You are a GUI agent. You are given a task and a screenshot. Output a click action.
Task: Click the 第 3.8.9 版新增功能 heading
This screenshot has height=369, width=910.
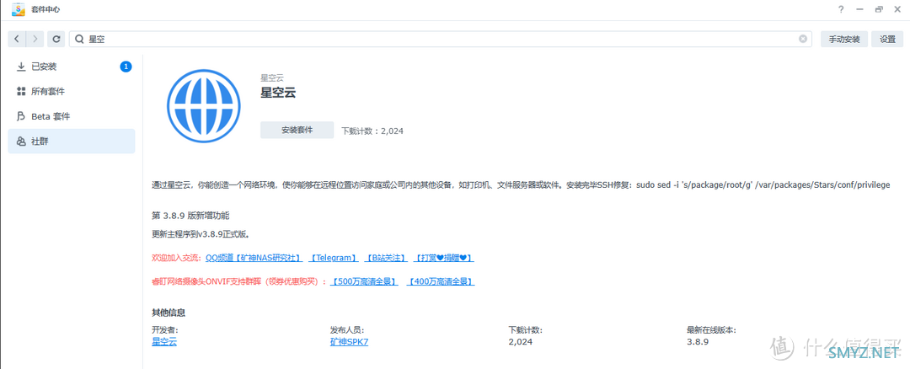(190, 216)
